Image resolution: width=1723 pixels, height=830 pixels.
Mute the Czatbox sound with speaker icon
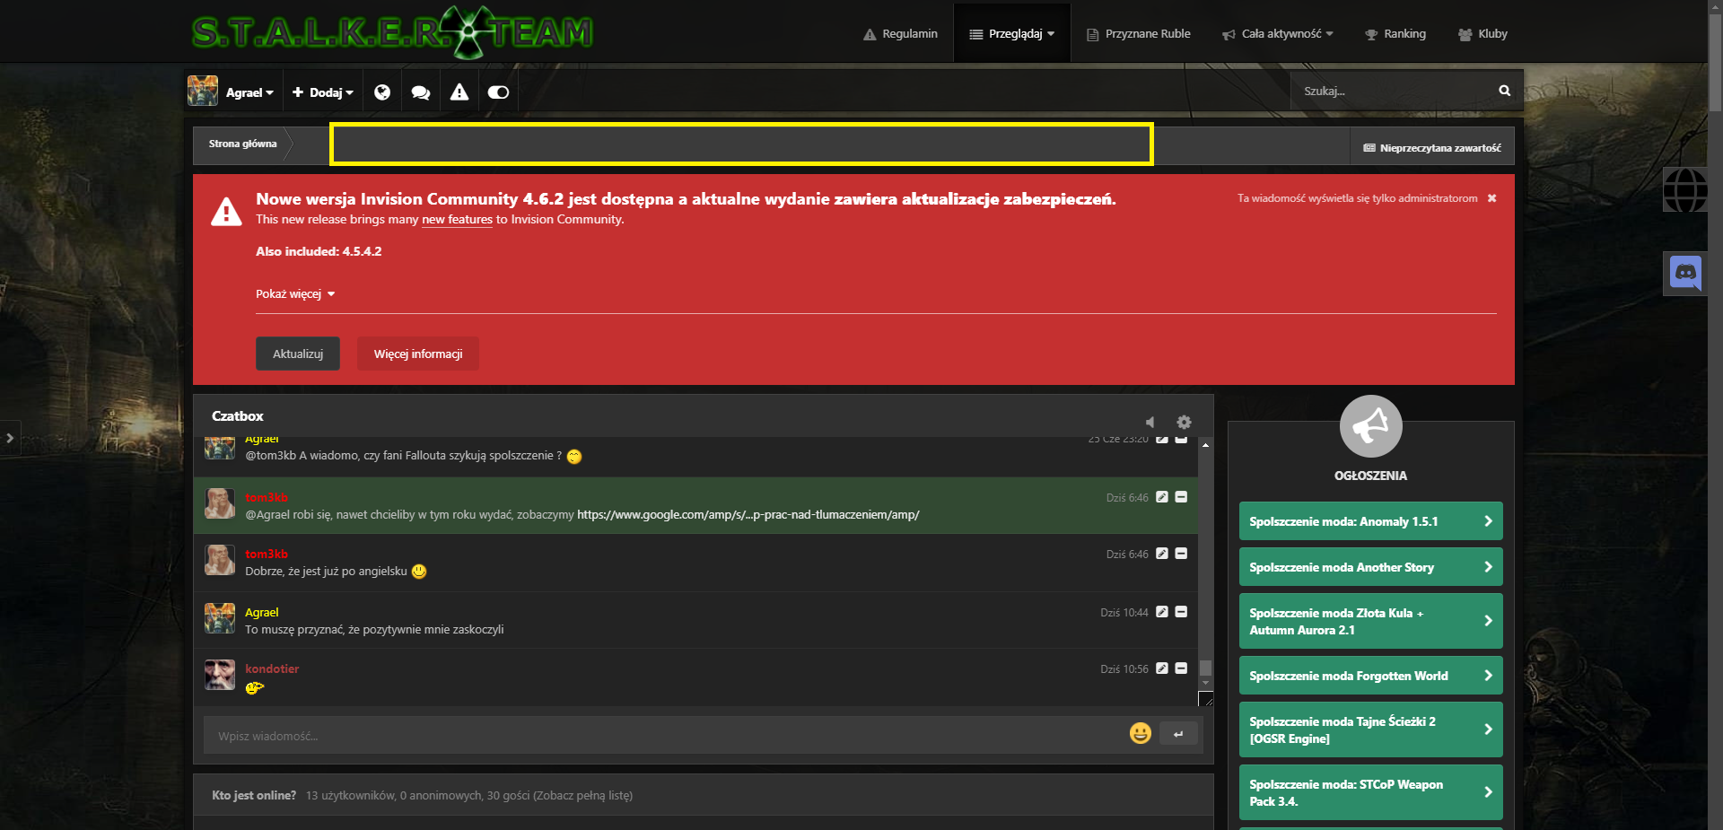point(1150,422)
